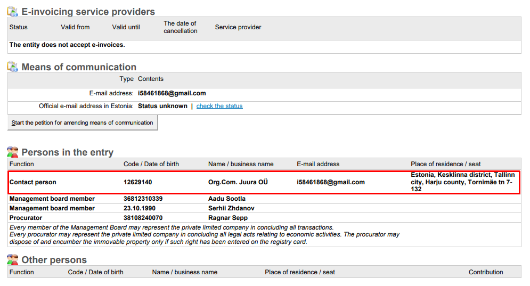The height and width of the screenshot is (286, 530).
Task: Click the Valid until column header
Action: pos(126,27)
